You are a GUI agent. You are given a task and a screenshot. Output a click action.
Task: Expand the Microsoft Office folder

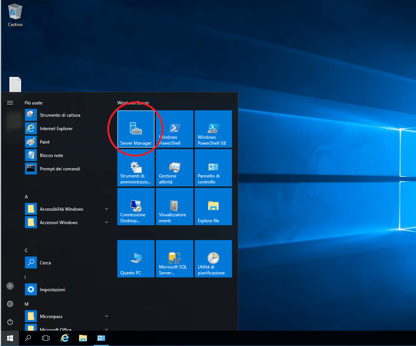tap(67, 328)
